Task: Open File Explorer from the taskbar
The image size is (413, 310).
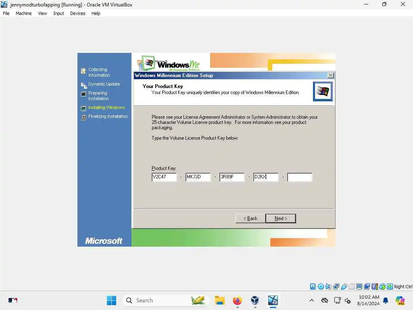Action: coord(219,300)
